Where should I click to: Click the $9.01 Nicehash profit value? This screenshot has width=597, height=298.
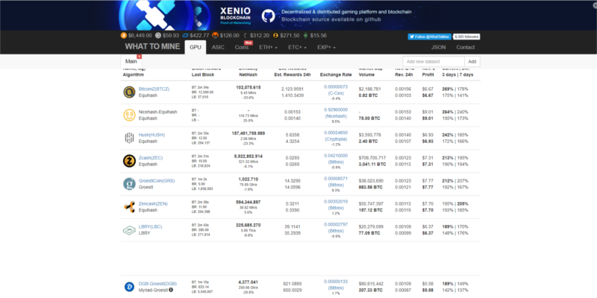click(428, 118)
